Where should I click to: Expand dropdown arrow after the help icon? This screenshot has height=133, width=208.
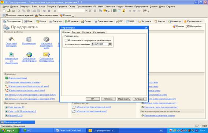click(x=109, y=11)
